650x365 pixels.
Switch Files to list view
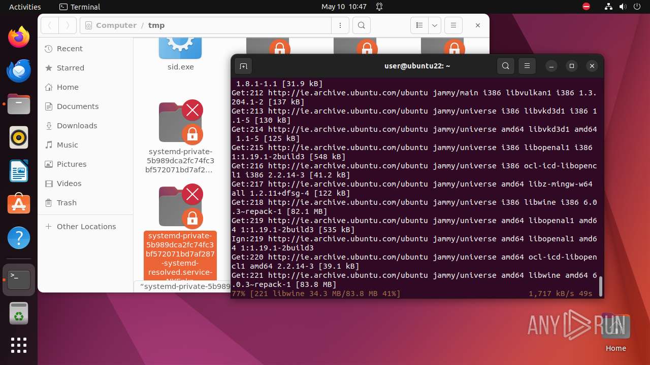pos(419,25)
